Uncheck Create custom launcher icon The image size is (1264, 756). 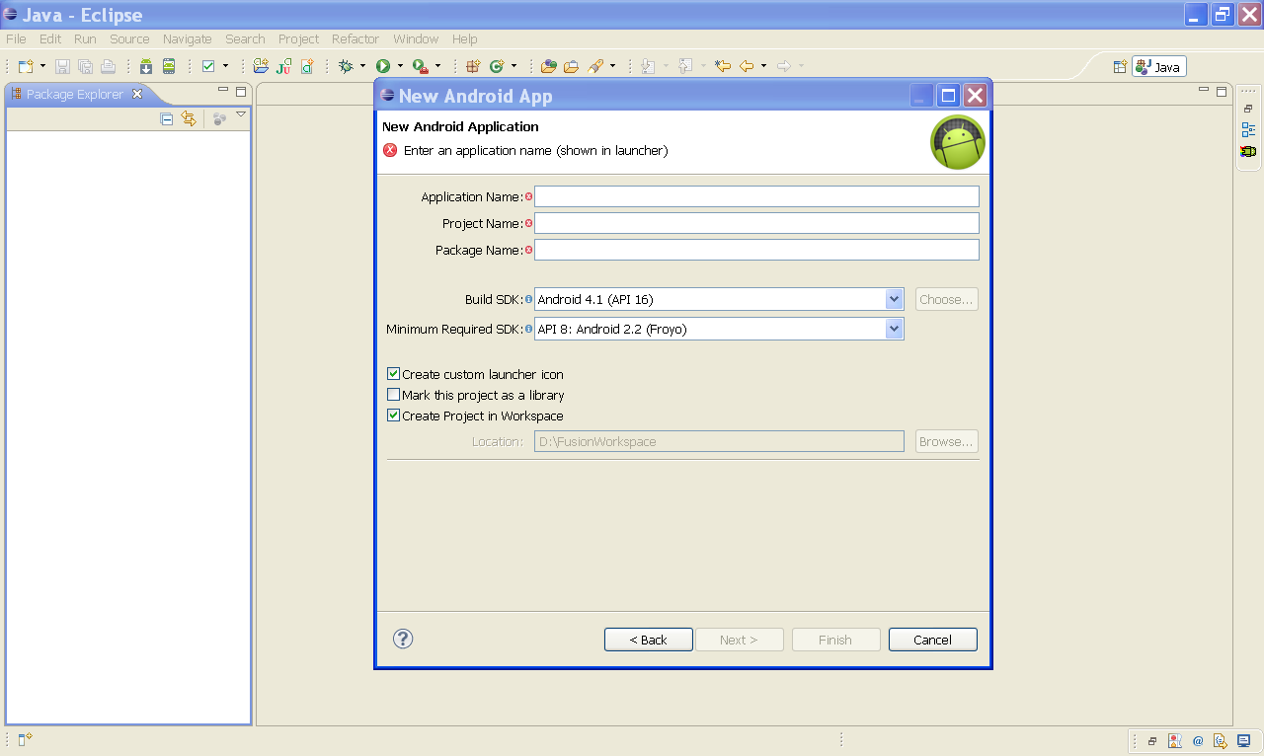pyautogui.click(x=393, y=373)
